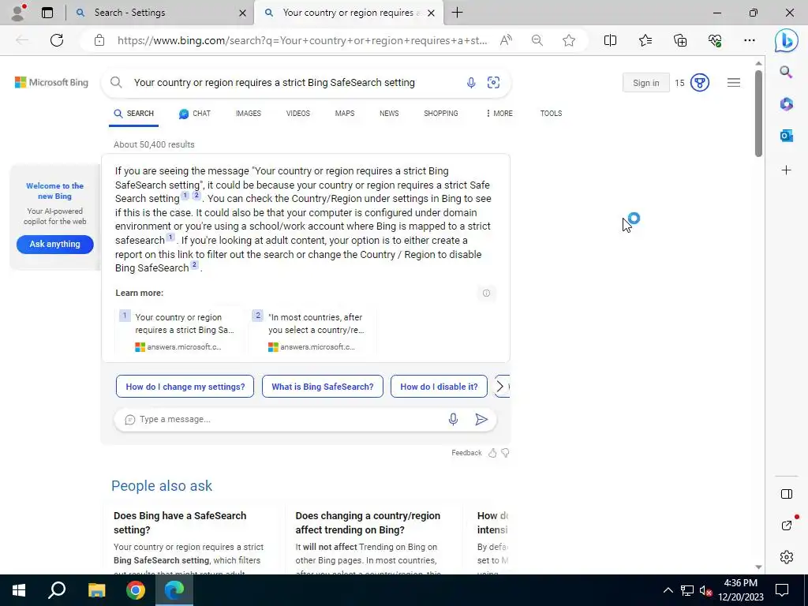Open sidebar settings gear icon

click(787, 557)
